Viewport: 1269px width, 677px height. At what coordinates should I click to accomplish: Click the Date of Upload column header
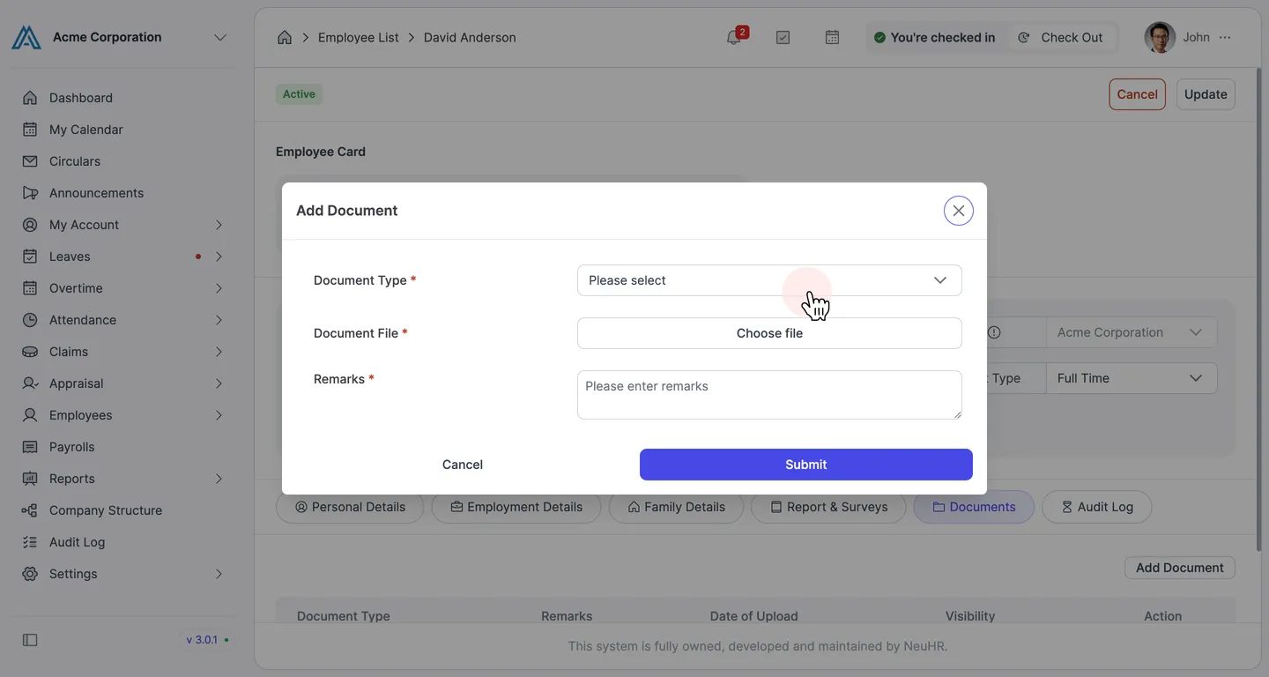(753, 616)
